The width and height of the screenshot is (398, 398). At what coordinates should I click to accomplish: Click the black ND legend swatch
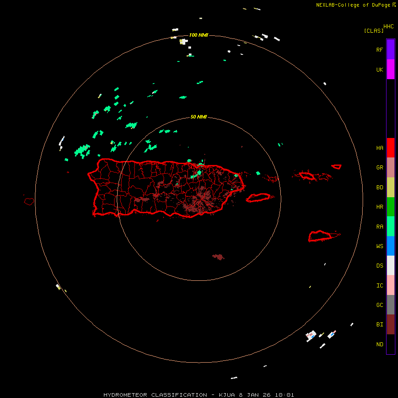pyautogui.click(x=390, y=344)
